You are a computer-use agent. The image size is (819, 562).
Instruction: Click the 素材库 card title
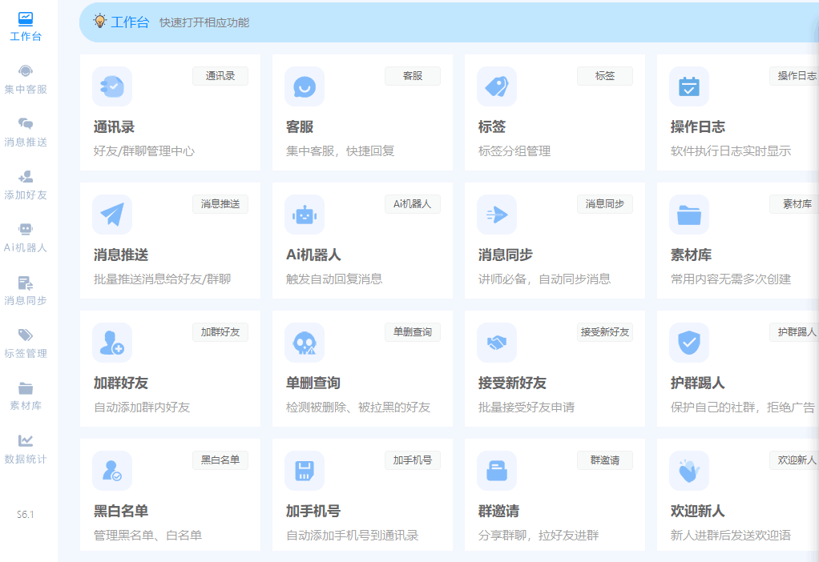pos(691,255)
